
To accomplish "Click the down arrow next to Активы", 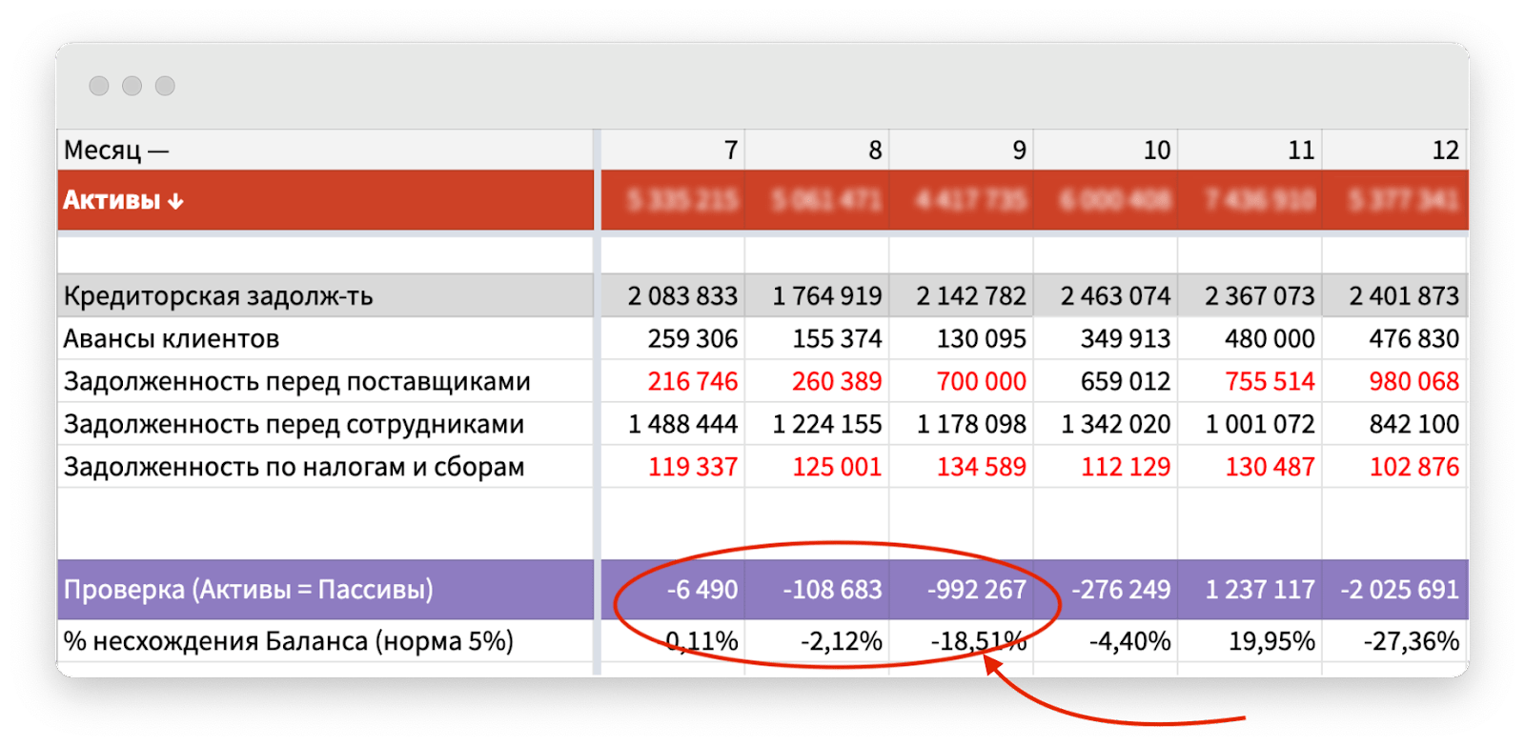I will tap(175, 201).
